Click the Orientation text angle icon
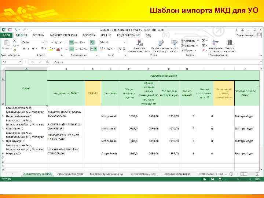The width and height of the screenshot is (264, 198). pyautogui.click(x=81, y=43)
